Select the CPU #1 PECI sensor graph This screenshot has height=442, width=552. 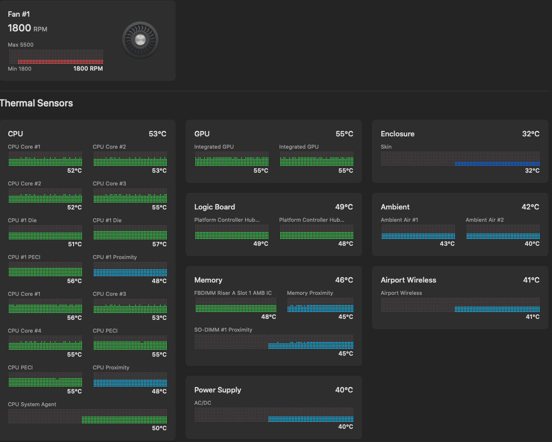tap(46, 269)
